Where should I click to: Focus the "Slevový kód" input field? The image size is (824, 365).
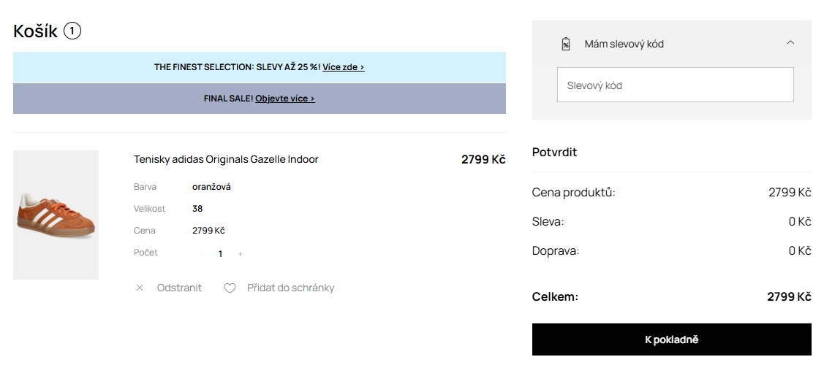click(675, 85)
